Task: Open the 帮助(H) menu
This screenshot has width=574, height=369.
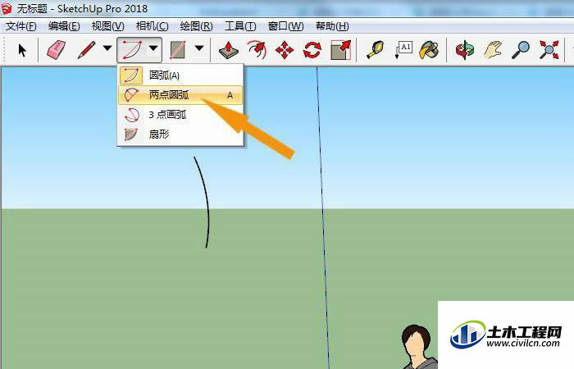Action: point(332,26)
